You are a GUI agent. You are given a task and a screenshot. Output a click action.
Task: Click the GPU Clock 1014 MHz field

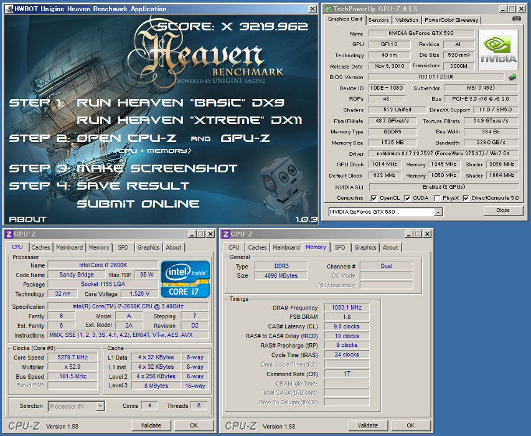click(384, 164)
